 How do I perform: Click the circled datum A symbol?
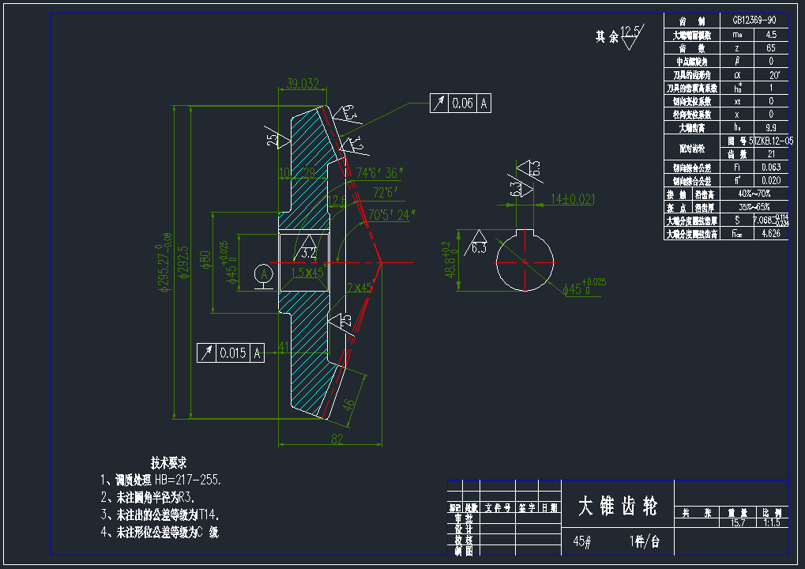[264, 273]
